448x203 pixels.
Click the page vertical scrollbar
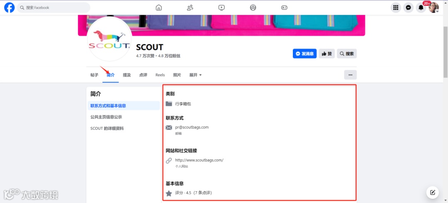446,51
